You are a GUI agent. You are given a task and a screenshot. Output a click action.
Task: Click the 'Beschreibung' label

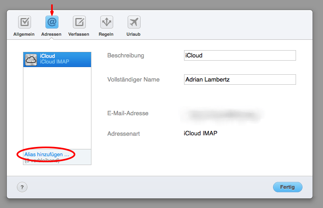point(126,55)
